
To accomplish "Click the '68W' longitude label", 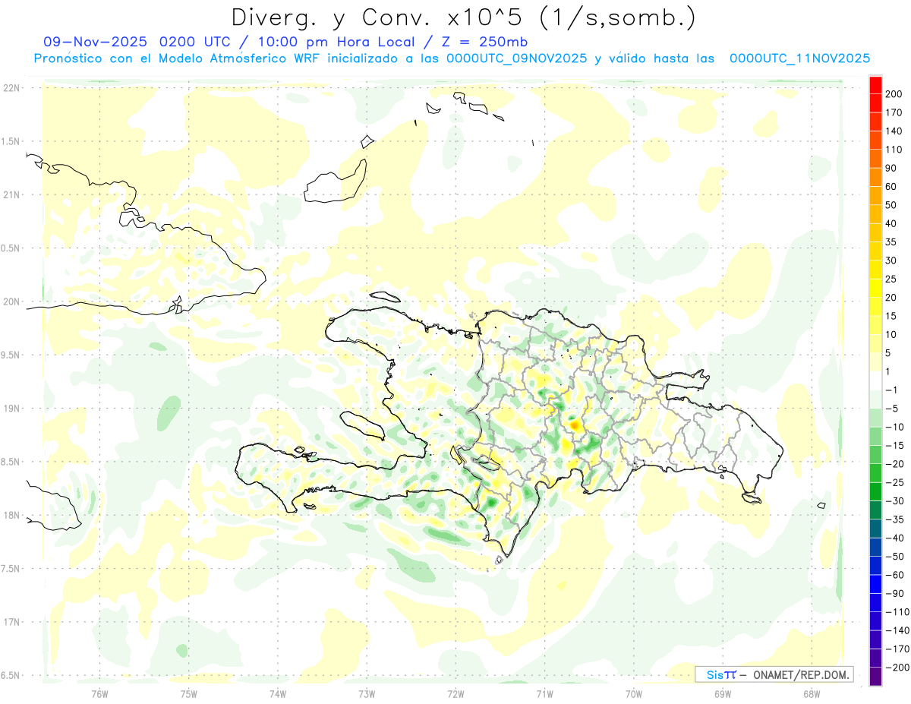I will 812,693.
